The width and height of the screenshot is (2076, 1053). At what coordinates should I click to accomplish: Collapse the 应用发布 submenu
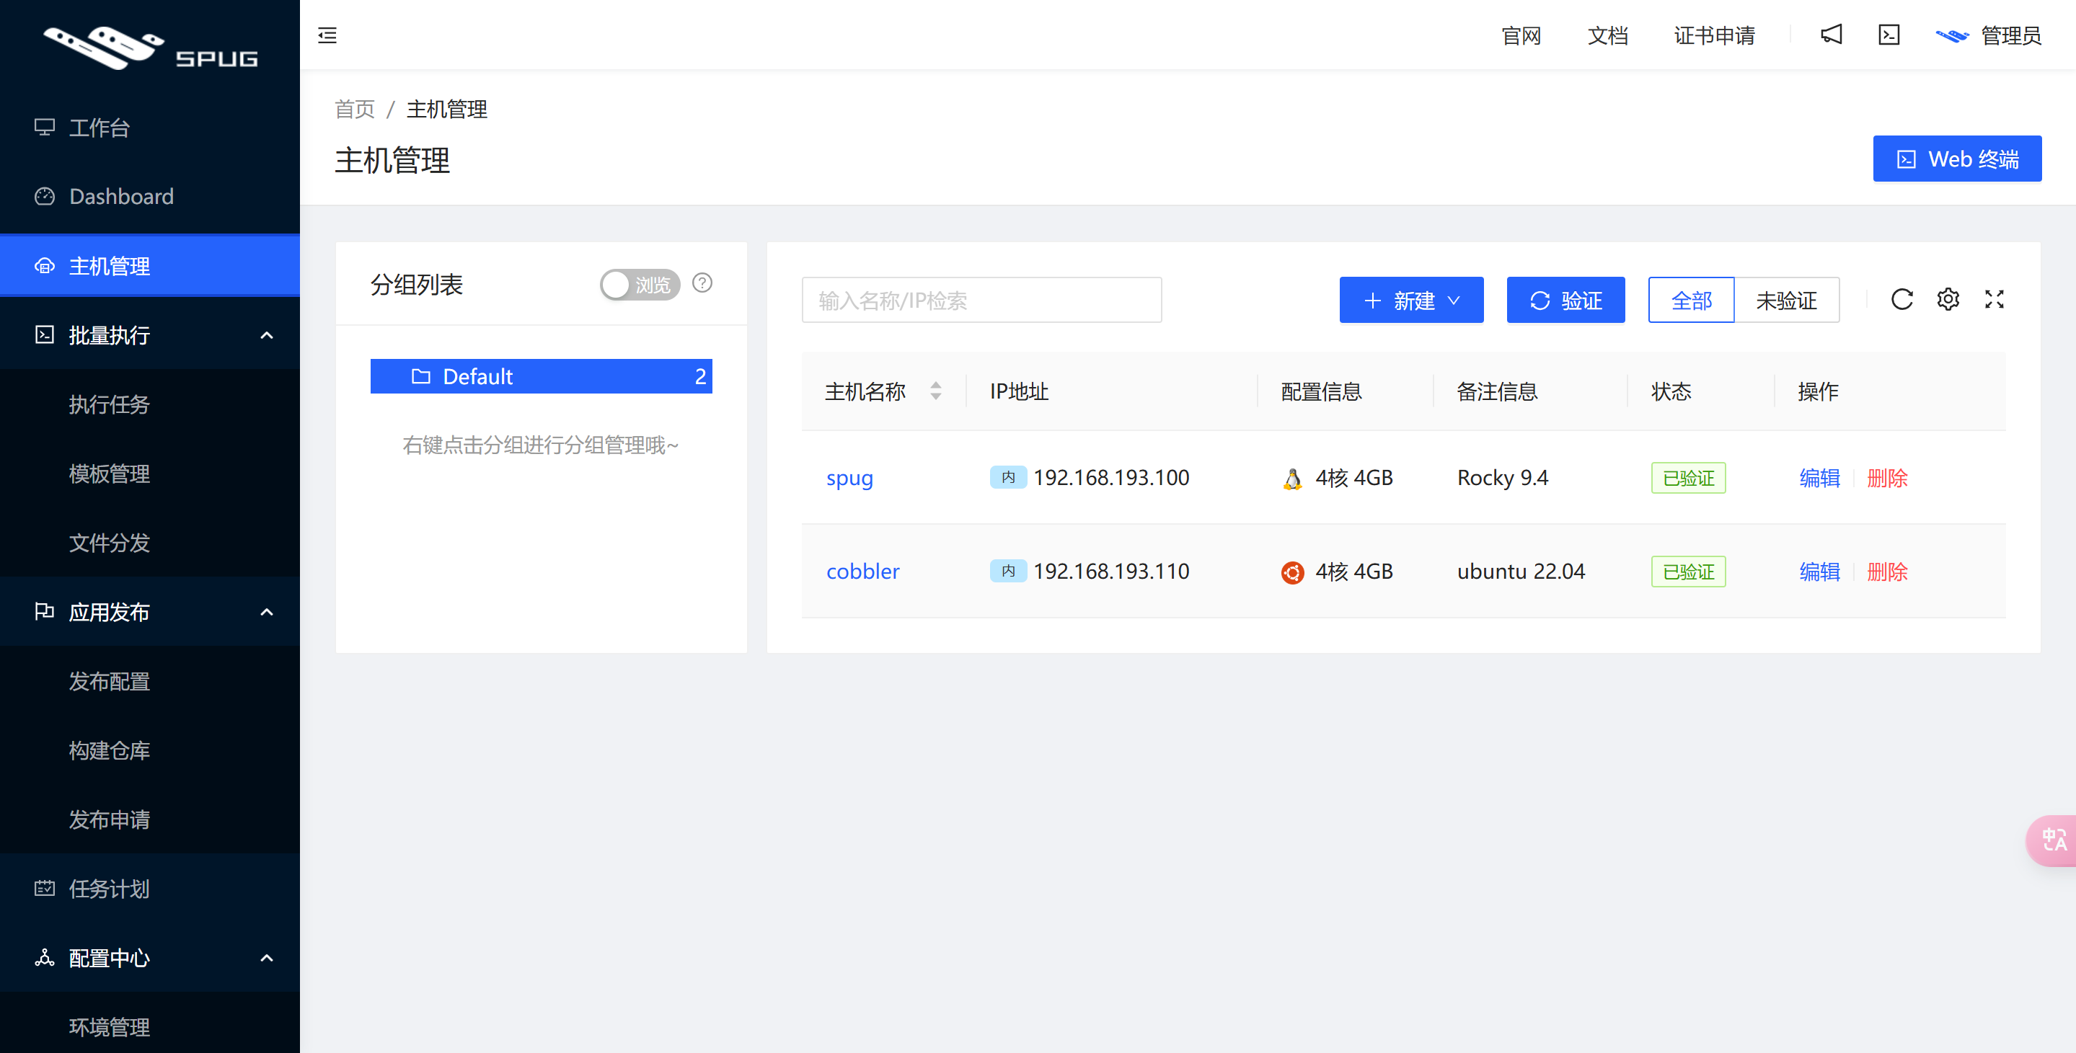(x=150, y=613)
